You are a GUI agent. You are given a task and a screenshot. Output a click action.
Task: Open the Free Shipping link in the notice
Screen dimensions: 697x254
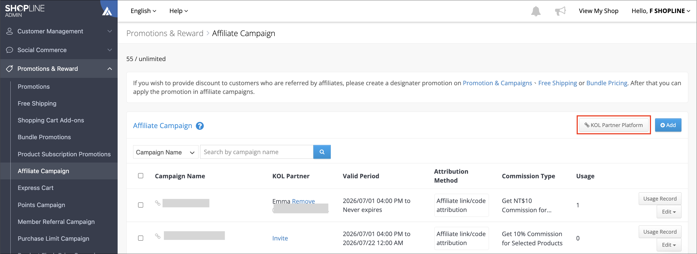pyautogui.click(x=558, y=83)
